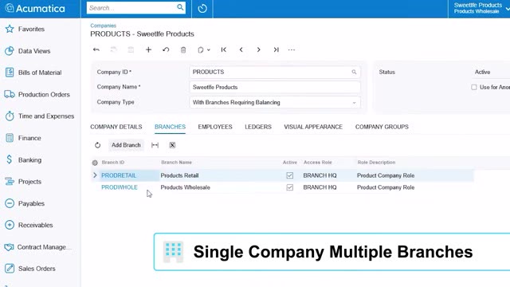Screen dimensions: 510x287
Task: Undo changes with cancel arrow icon
Action: point(166,49)
